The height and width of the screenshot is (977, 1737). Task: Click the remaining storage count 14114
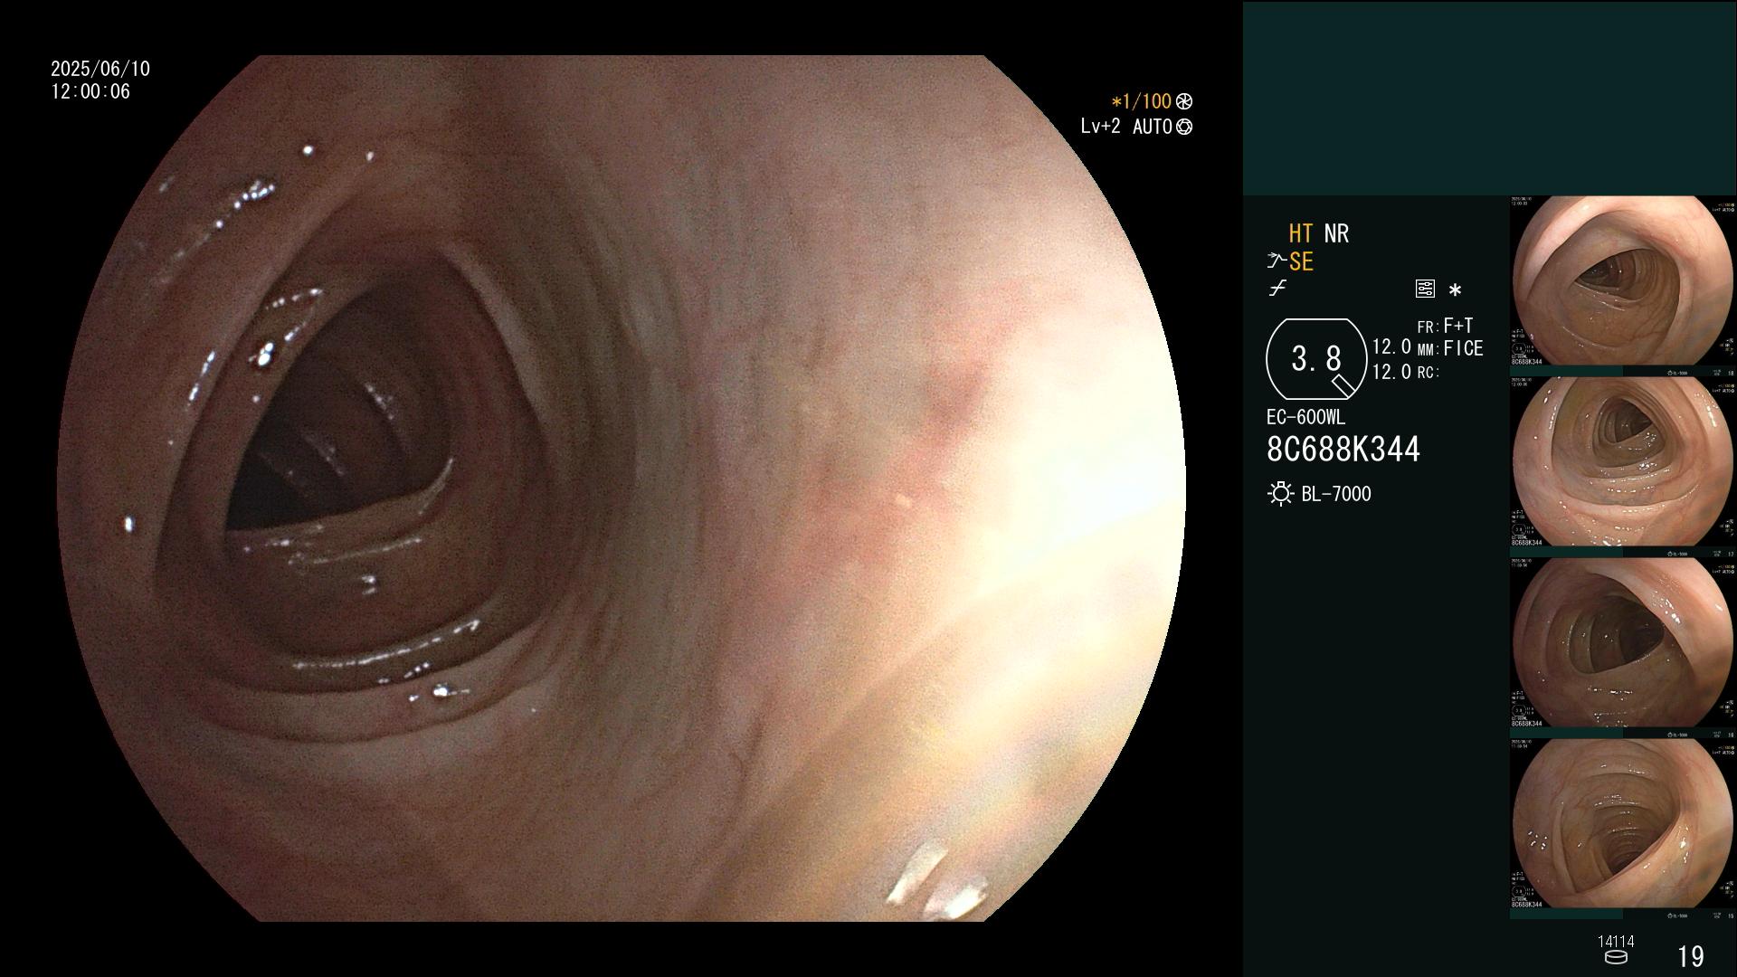point(1616,942)
